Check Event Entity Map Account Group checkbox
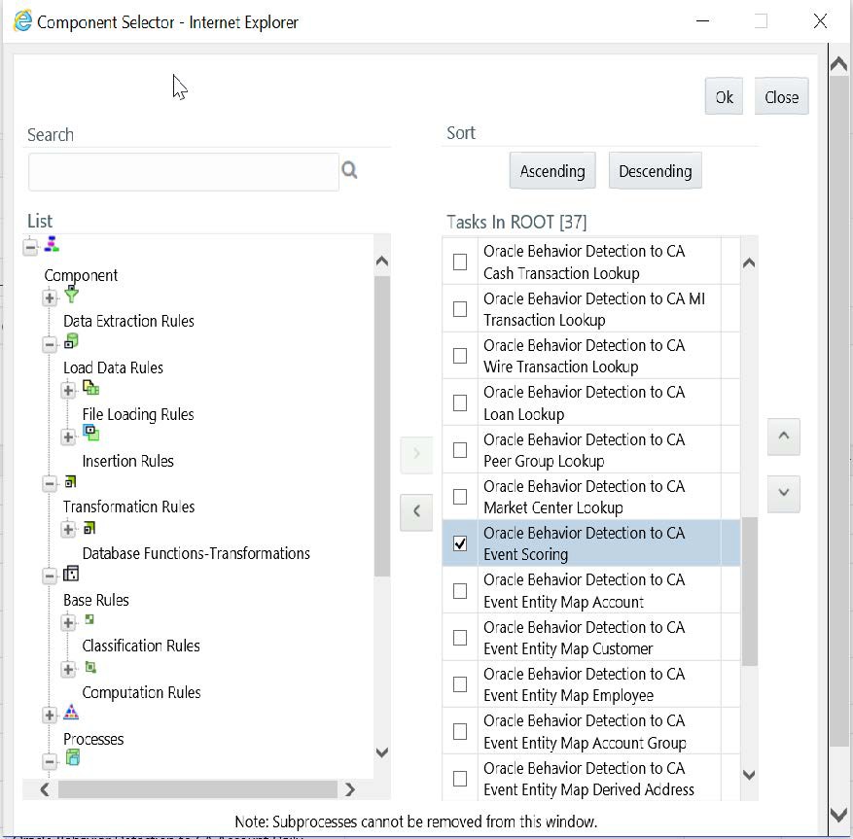Image resolution: width=853 pixels, height=839 pixels. pos(460,731)
